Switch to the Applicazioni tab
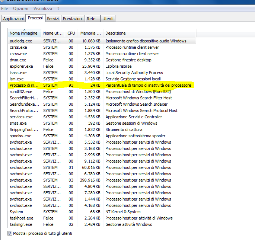The height and width of the screenshot is (240, 255). coord(13,19)
